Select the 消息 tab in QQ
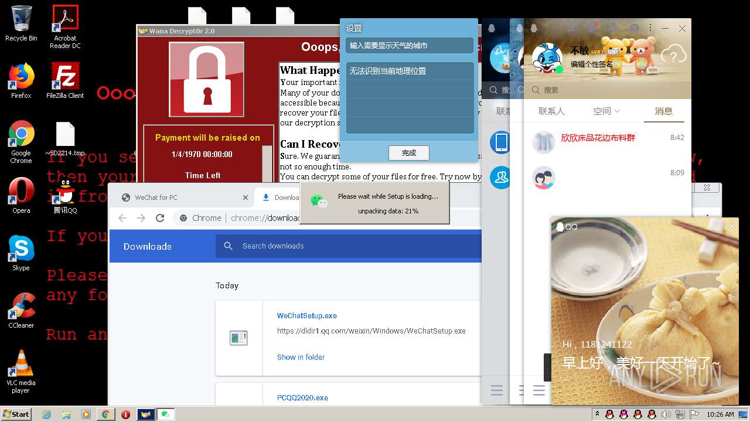The width and height of the screenshot is (750, 422). coord(663,111)
